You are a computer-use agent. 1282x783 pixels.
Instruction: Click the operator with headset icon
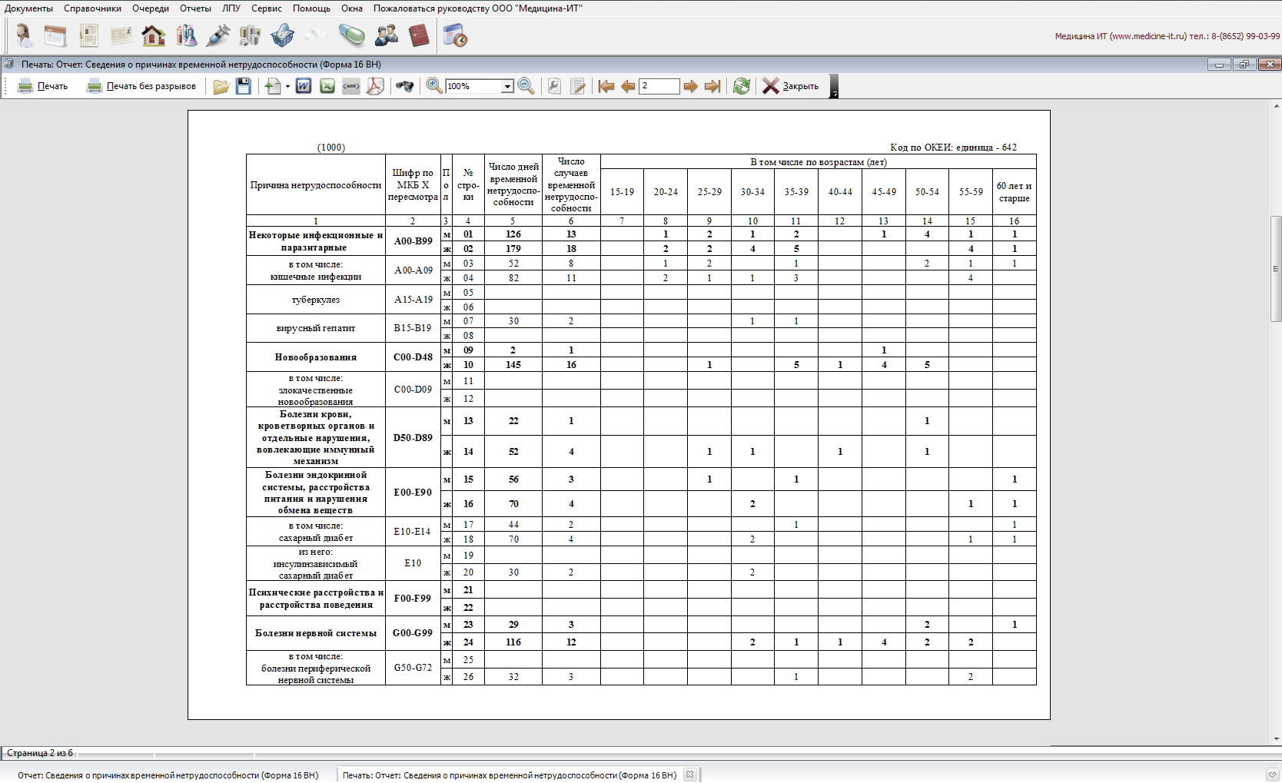pos(23,35)
